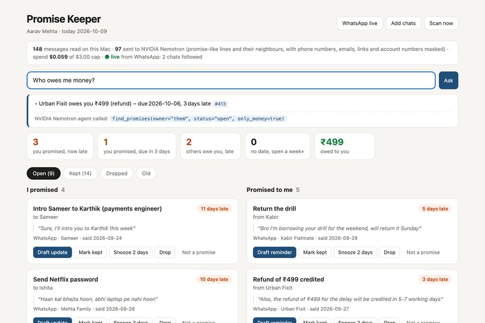This screenshot has height=323, width=485.
Task: Click the Promise Keeper app title
Action: [x=64, y=19]
